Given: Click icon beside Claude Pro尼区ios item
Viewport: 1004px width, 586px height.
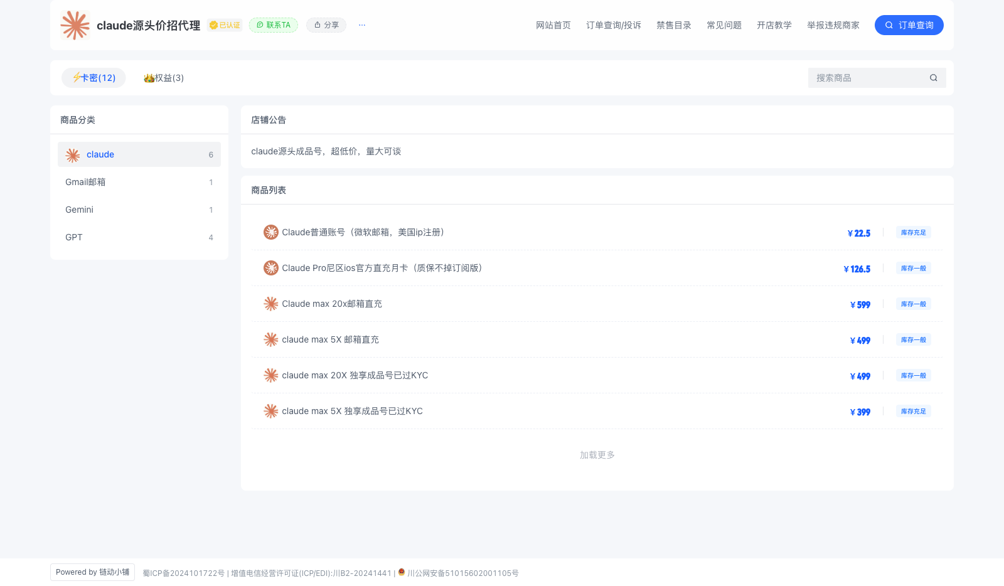Looking at the screenshot, I should 271,268.
